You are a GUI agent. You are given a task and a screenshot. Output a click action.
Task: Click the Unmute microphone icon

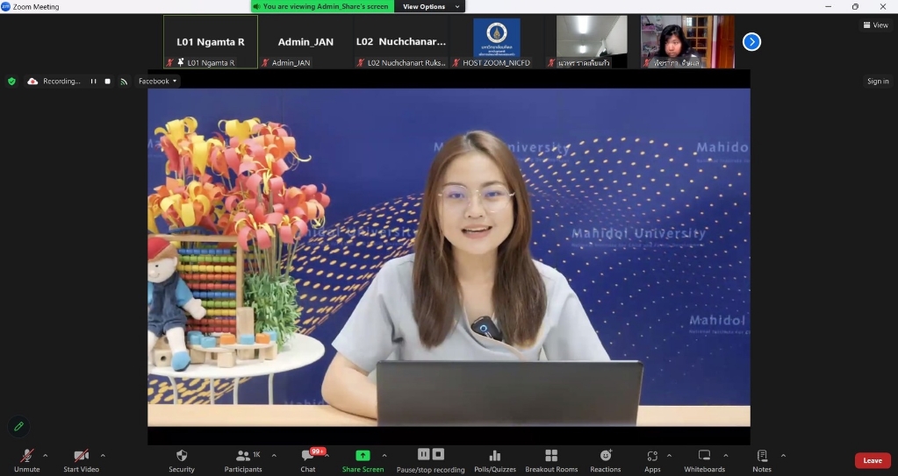coord(26,456)
